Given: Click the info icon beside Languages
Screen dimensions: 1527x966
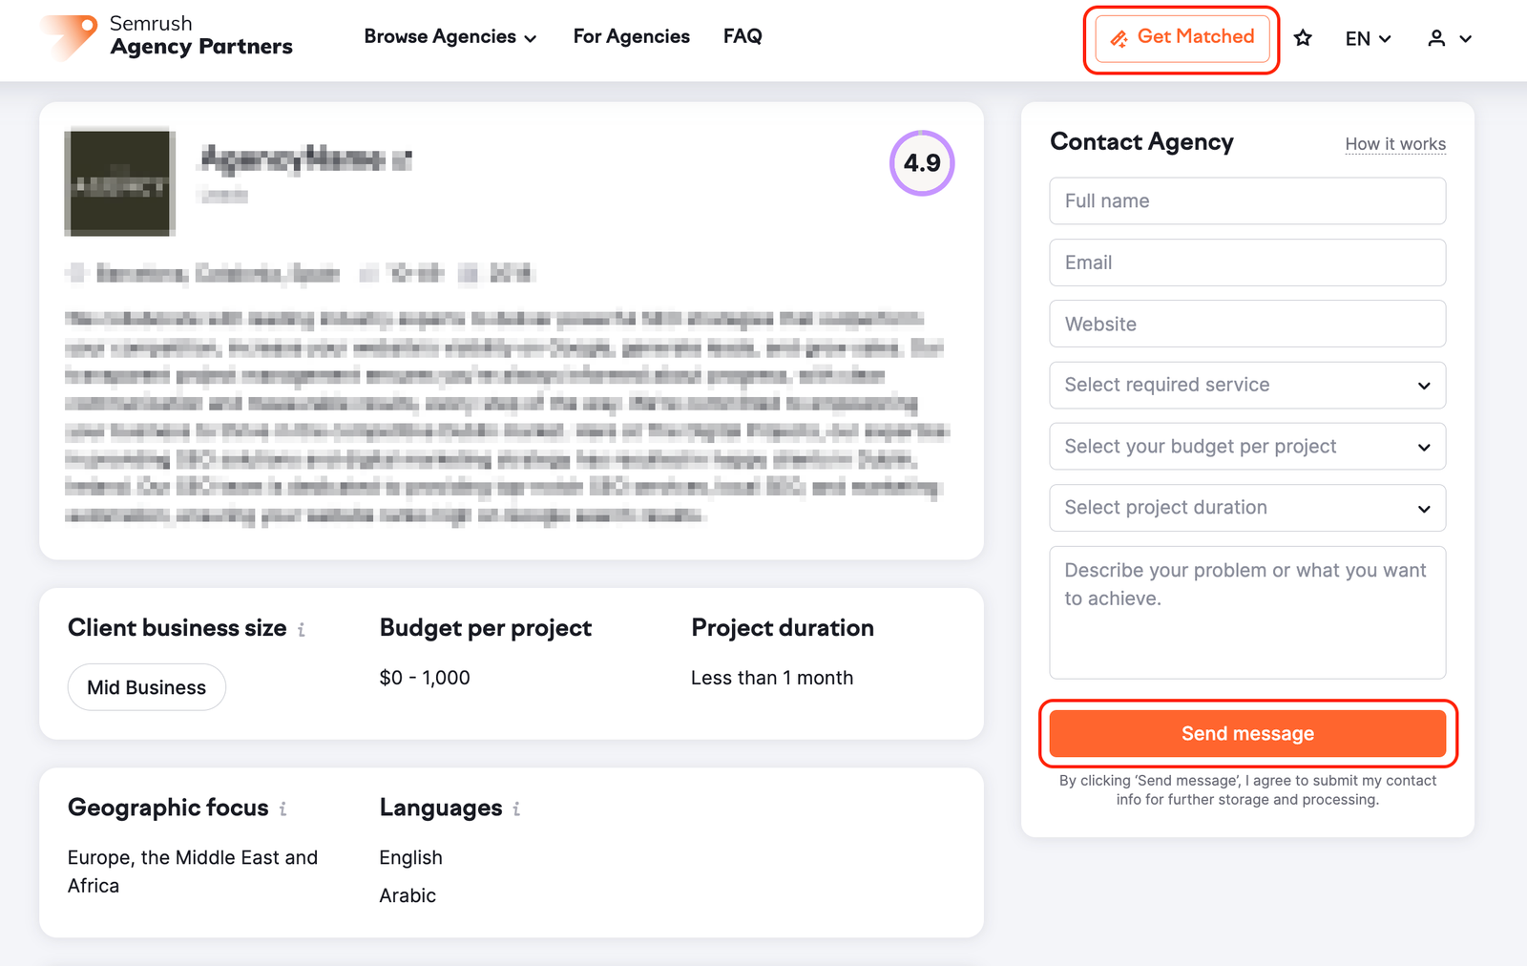Looking at the screenshot, I should (x=516, y=808).
